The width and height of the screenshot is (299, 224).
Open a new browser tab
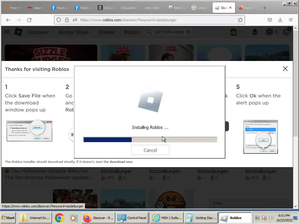(x=265, y=8)
